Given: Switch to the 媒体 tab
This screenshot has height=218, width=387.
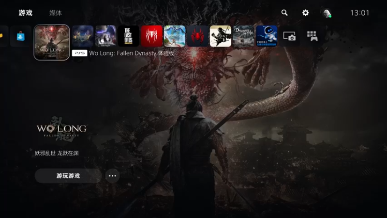Looking at the screenshot, I should (x=56, y=13).
